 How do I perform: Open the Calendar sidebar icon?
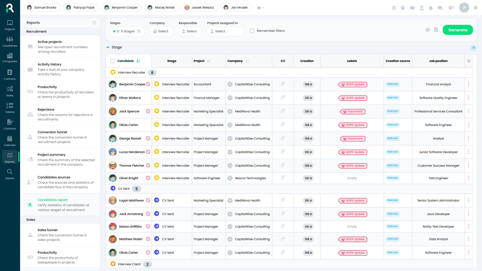coord(10,141)
